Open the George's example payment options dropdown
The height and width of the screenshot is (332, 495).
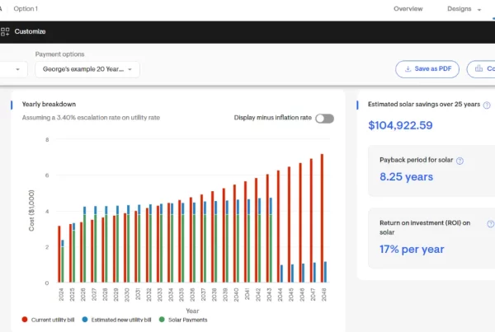(87, 70)
